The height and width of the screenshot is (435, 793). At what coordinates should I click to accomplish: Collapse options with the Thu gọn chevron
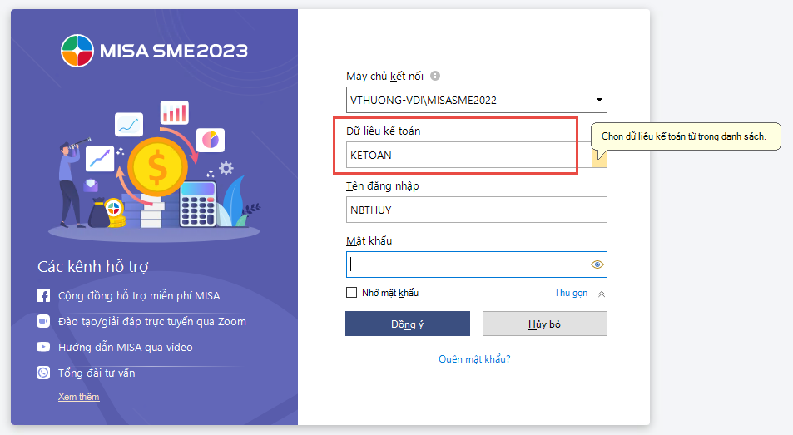pos(602,294)
